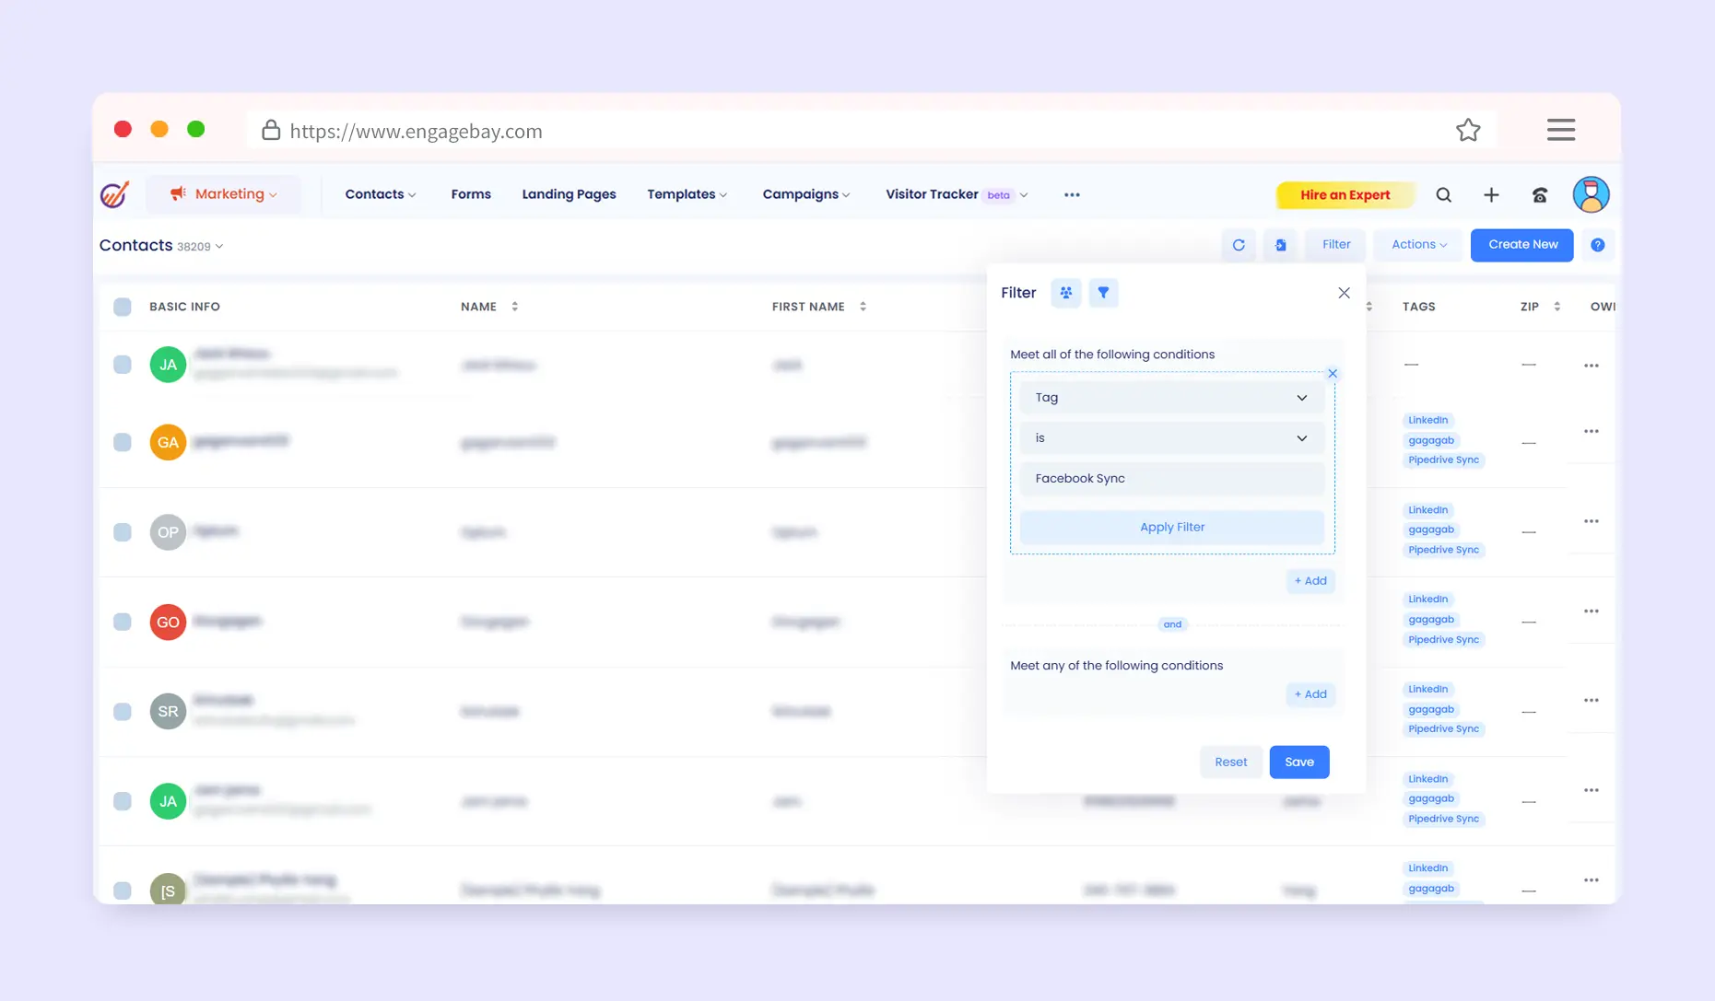This screenshot has width=1715, height=1001.
Task: Expand the Actions dropdown
Action: tap(1418, 245)
